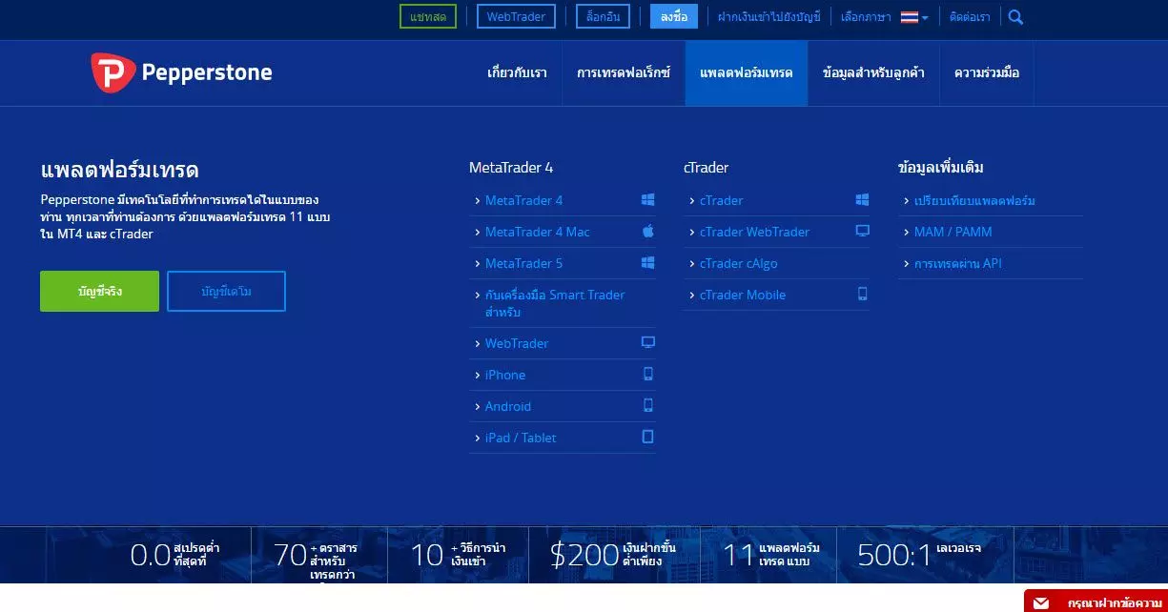Click the กรุณาฝากข้อความ message bar
This screenshot has height=612, width=1168.
pos(1096,602)
